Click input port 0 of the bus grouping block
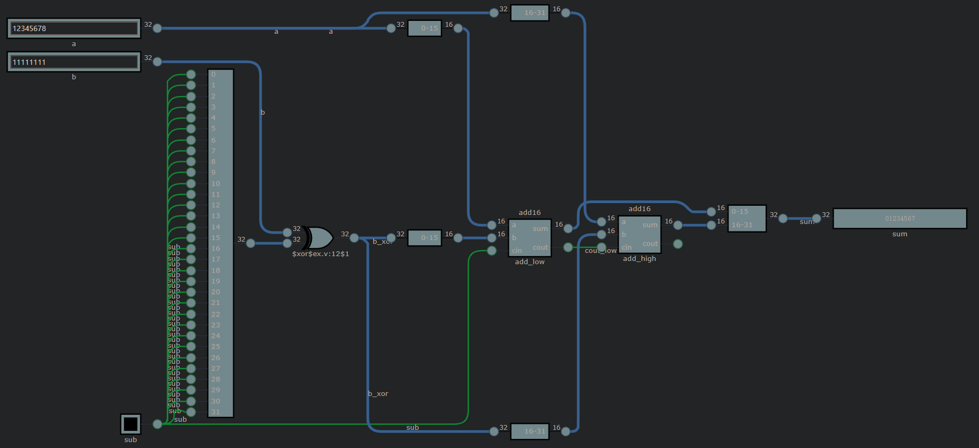Viewport: 979px width, 448px height. pos(191,74)
